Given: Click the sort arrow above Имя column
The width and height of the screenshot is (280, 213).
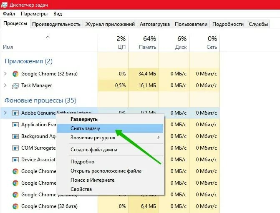Looking at the screenshot, I should click(x=48, y=37).
